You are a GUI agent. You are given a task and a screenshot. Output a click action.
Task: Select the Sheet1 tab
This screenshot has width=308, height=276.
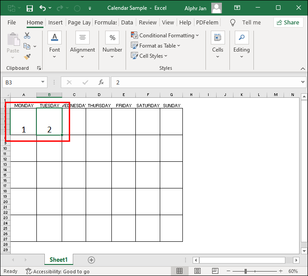(59, 260)
